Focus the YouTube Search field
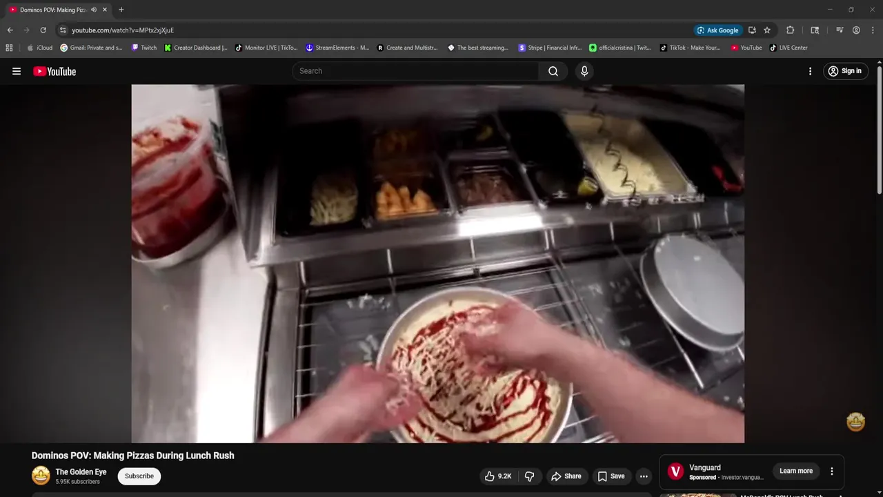Screen dimensions: 883x497 416,71
